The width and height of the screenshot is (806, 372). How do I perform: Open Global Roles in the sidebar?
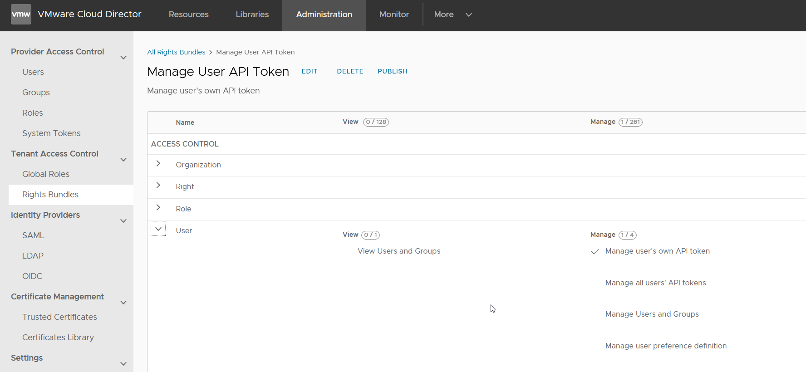point(46,174)
